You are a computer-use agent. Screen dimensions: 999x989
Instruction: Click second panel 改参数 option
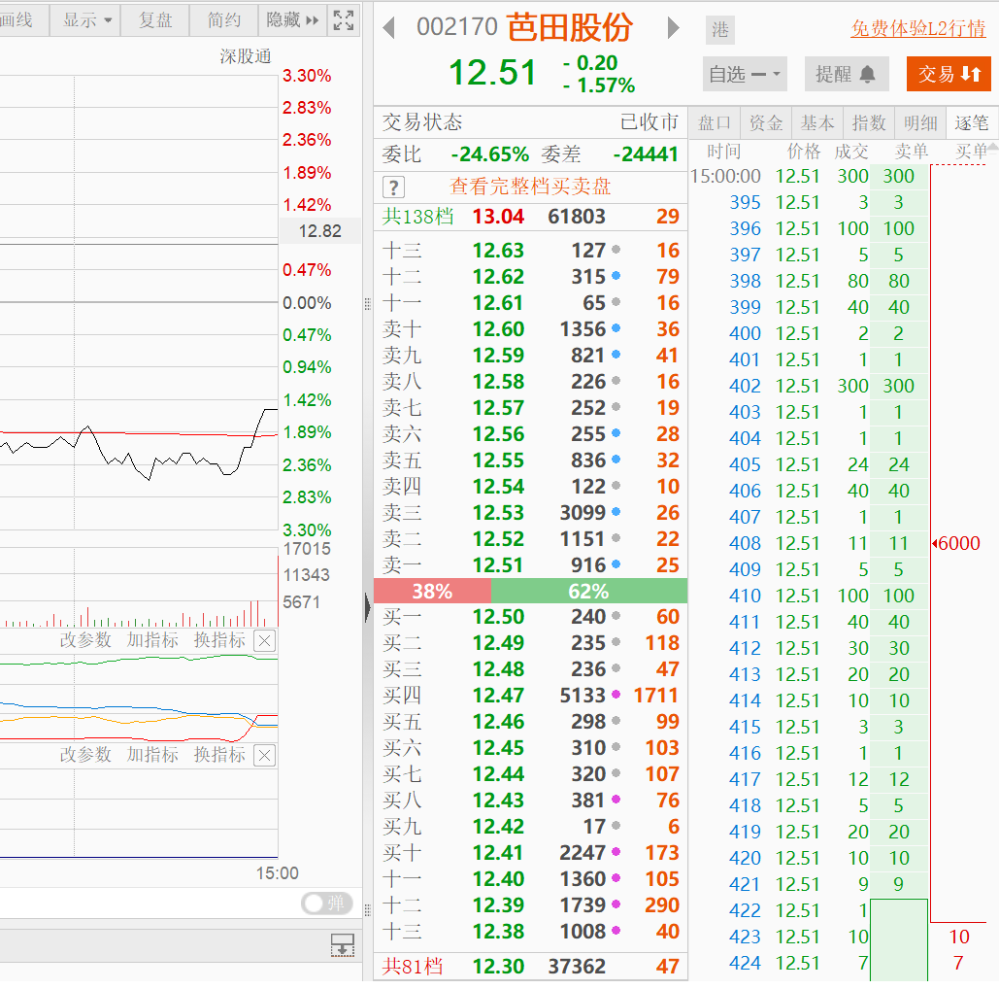tap(85, 755)
